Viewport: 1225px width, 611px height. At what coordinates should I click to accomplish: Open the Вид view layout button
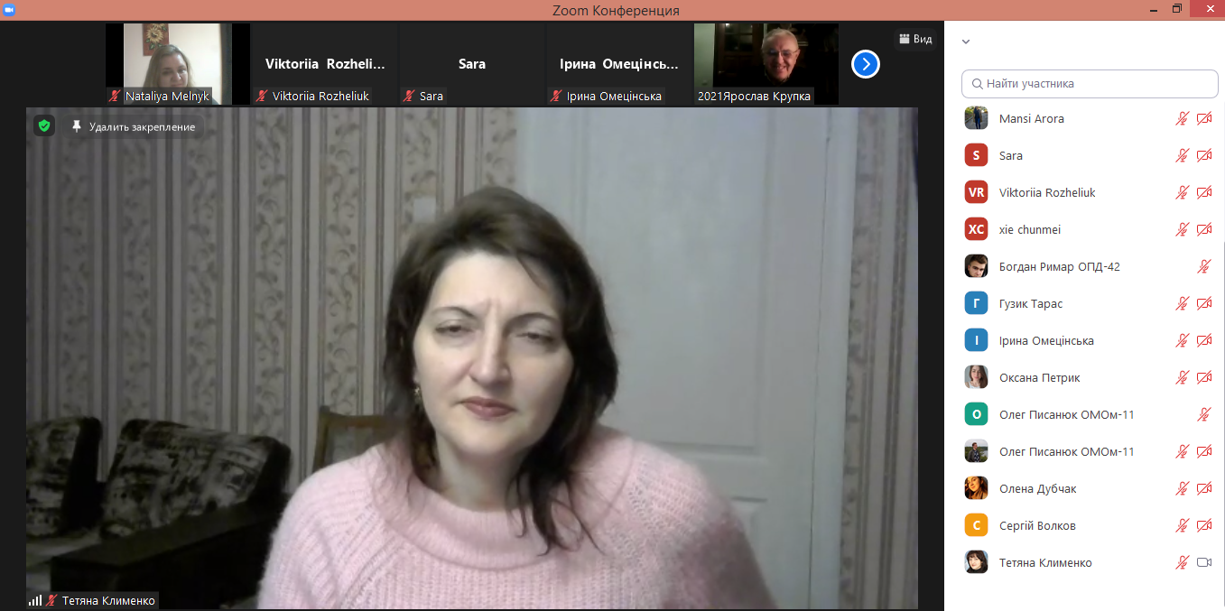pos(914,39)
